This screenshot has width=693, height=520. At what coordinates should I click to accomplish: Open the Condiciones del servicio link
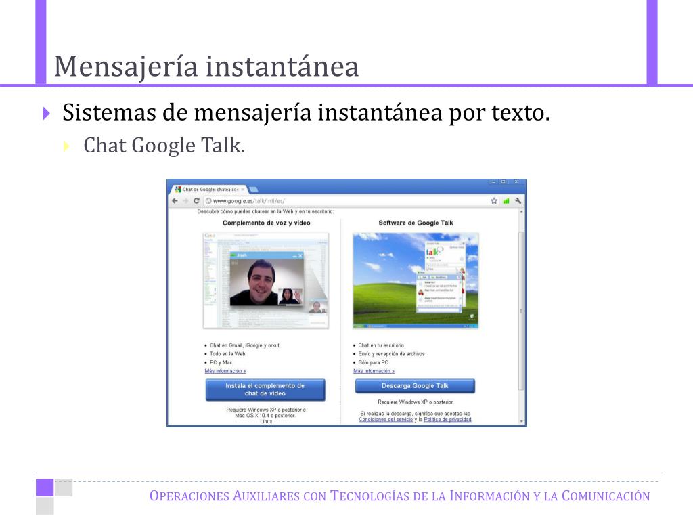point(386,419)
